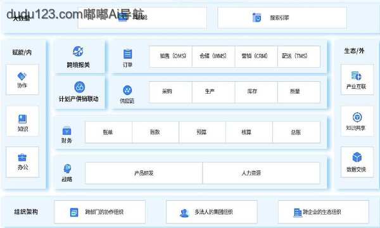380x228 pixels.
Task: Open the 办公 briefcase icon
Action: click(22, 158)
